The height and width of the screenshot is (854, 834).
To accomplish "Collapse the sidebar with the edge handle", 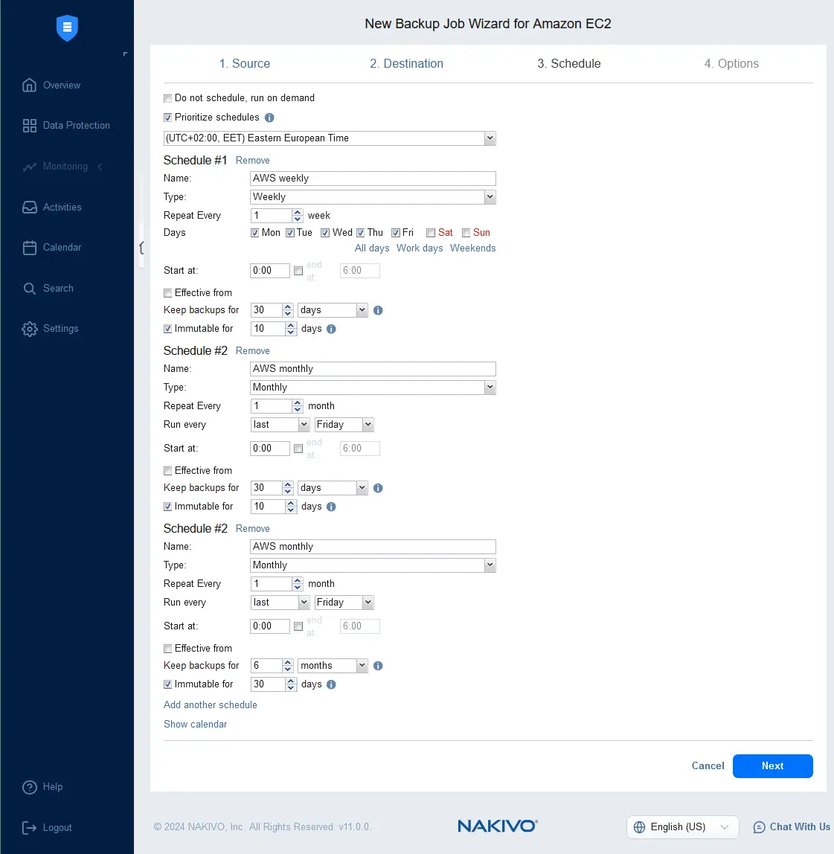I will point(141,248).
